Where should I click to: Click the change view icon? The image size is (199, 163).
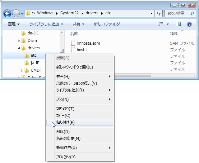pos(161,24)
